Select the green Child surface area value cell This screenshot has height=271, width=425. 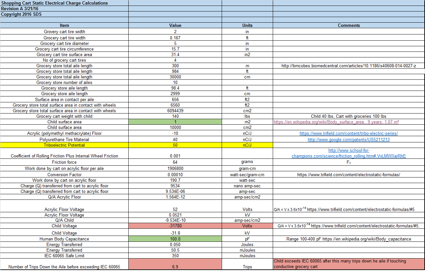click(175, 122)
